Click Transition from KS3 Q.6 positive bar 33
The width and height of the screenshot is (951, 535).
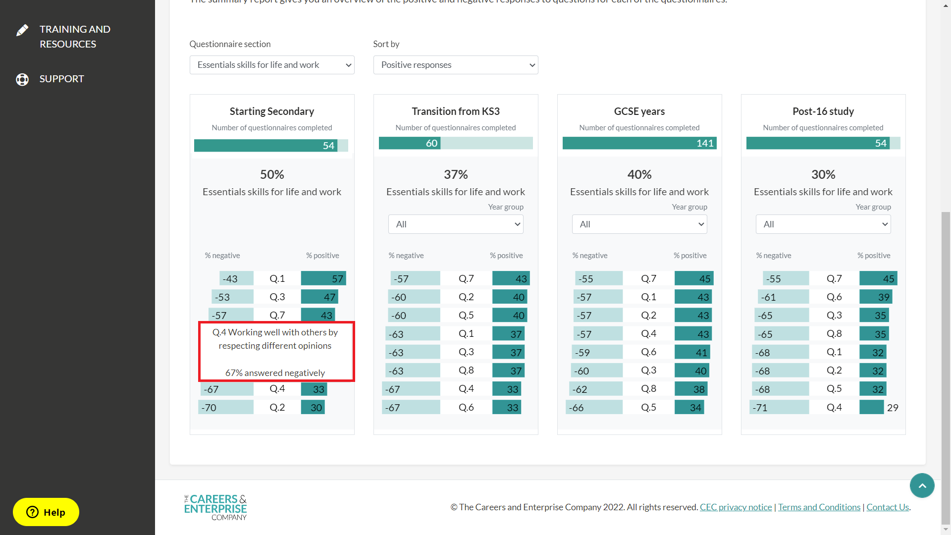507,407
